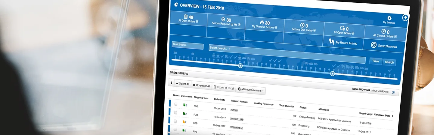
Task: Click the 17-Dec-2017 handover date cell
Action: click(364, 131)
